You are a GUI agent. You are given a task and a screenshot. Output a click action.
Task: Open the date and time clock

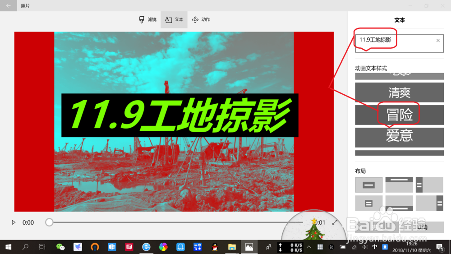[x=412, y=247]
